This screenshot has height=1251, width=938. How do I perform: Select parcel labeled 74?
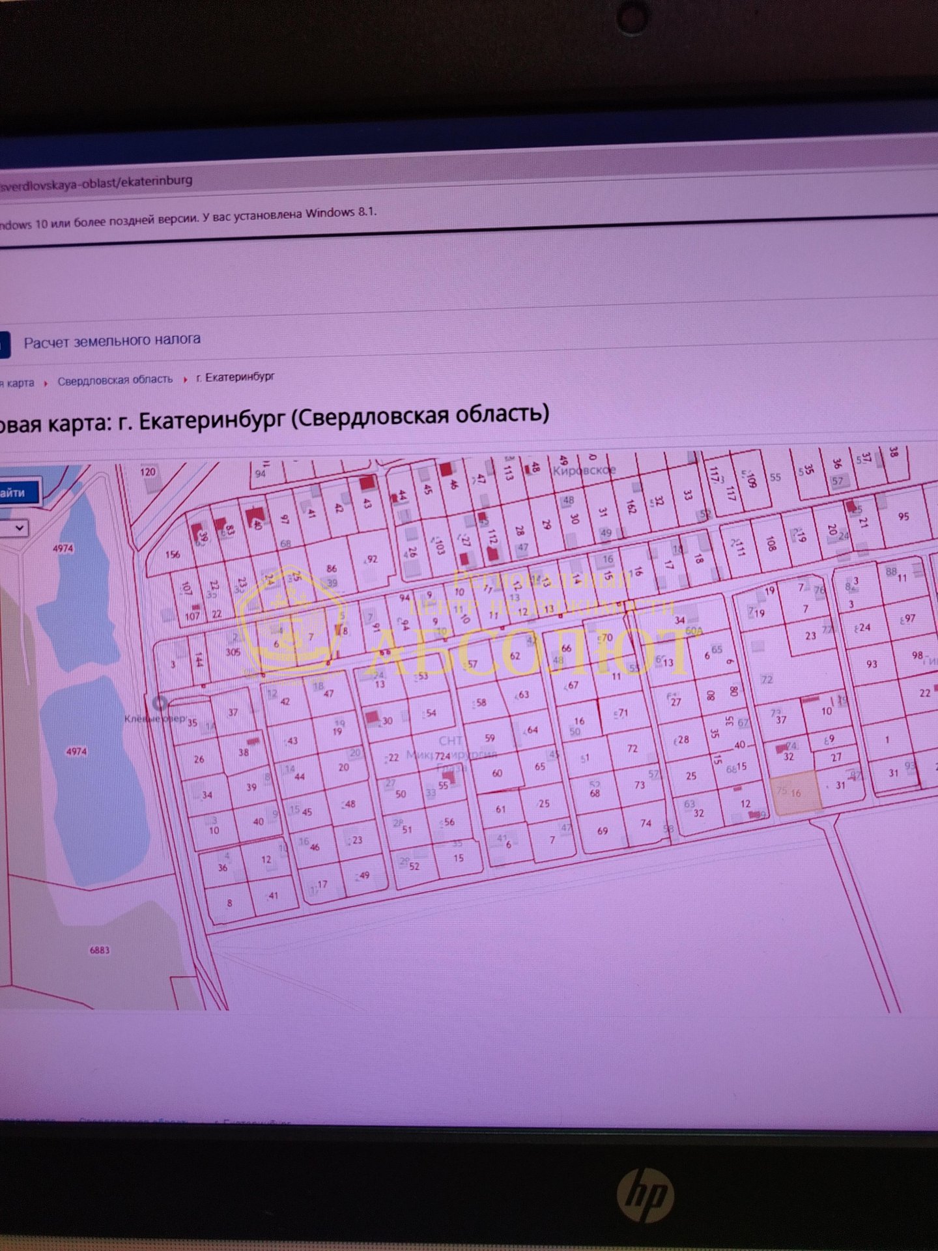pyautogui.click(x=646, y=822)
